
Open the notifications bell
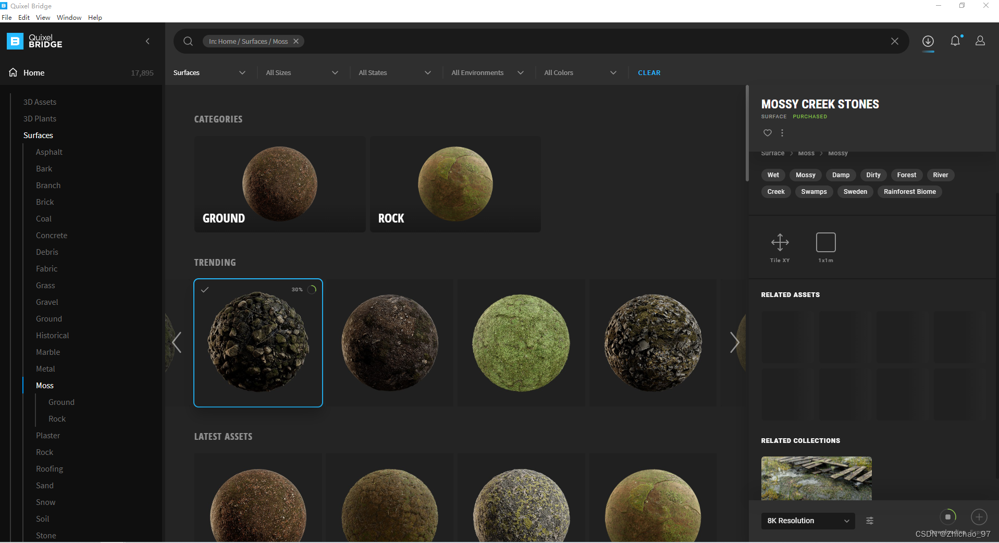pyautogui.click(x=955, y=41)
